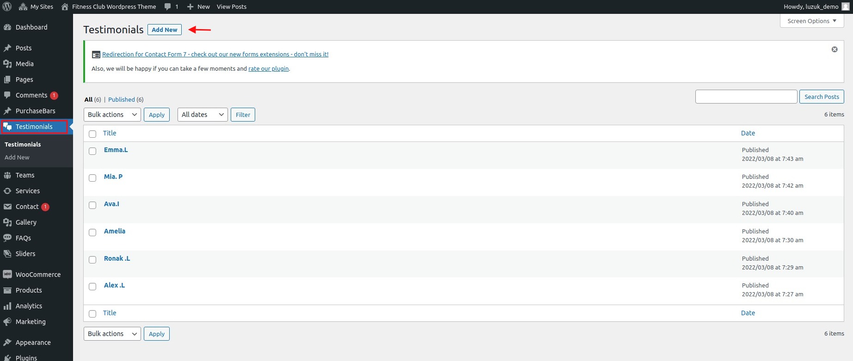Viewport: 853px width, 361px height.
Task: Click the Dashboard gauge icon in sidebar
Action: click(x=7, y=27)
